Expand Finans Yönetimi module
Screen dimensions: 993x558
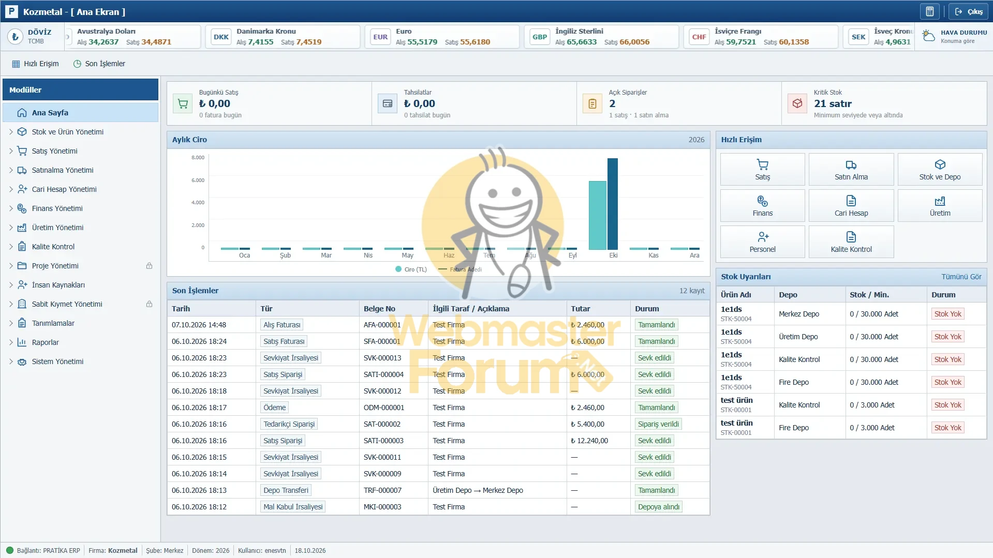coord(11,208)
